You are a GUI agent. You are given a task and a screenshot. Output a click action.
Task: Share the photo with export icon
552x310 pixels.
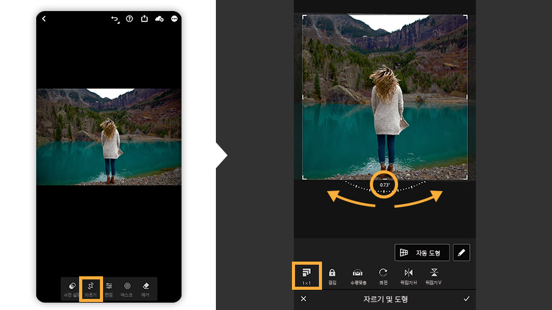click(144, 18)
